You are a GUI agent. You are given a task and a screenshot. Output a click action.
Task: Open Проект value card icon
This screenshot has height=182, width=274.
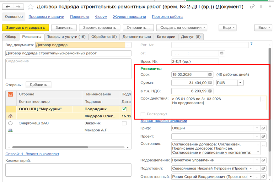coord(263,136)
